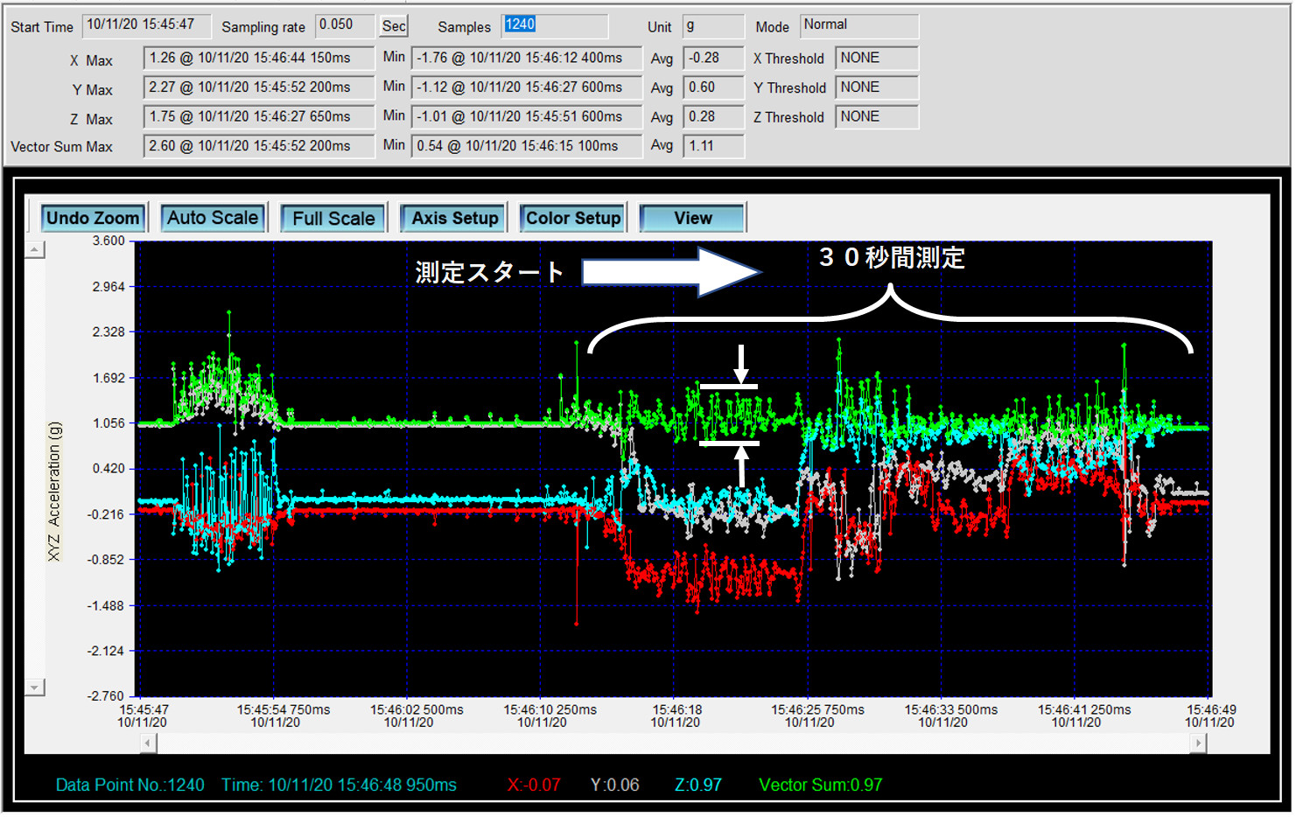The image size is (1296, 817).
Task: Select the Samples field showing 1240
Action: pyautogui.click(x=555, y=26)
